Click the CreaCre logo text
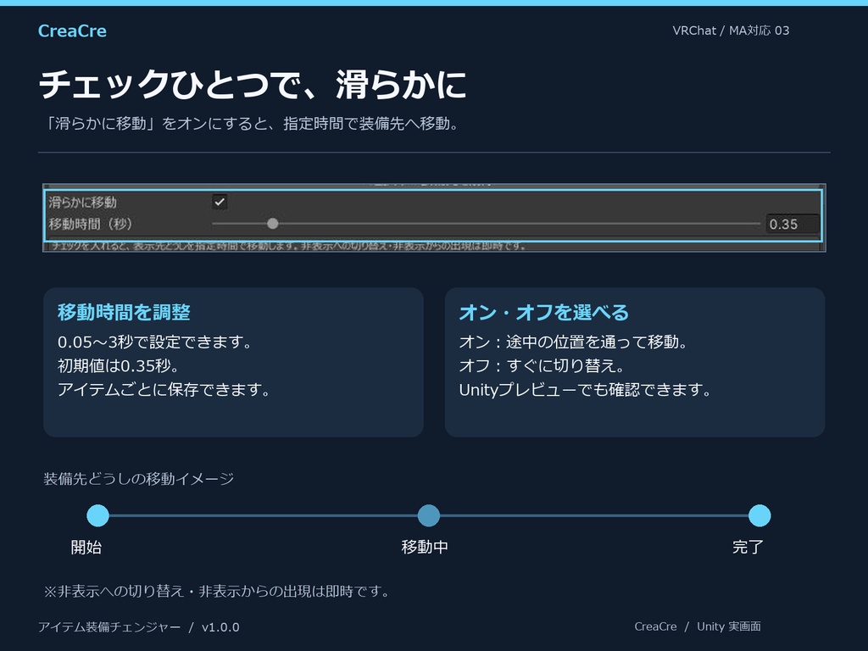This screenshot has width=868, height=651. [x=72, y=31]
